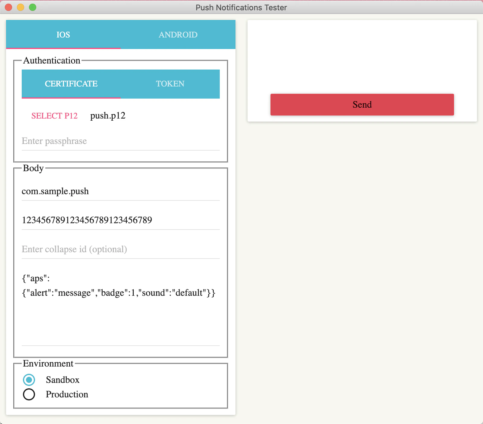Viewport: 483px width, 424px height.
Task: Focus the Enter passphrase field
Action: click(121, 141)
